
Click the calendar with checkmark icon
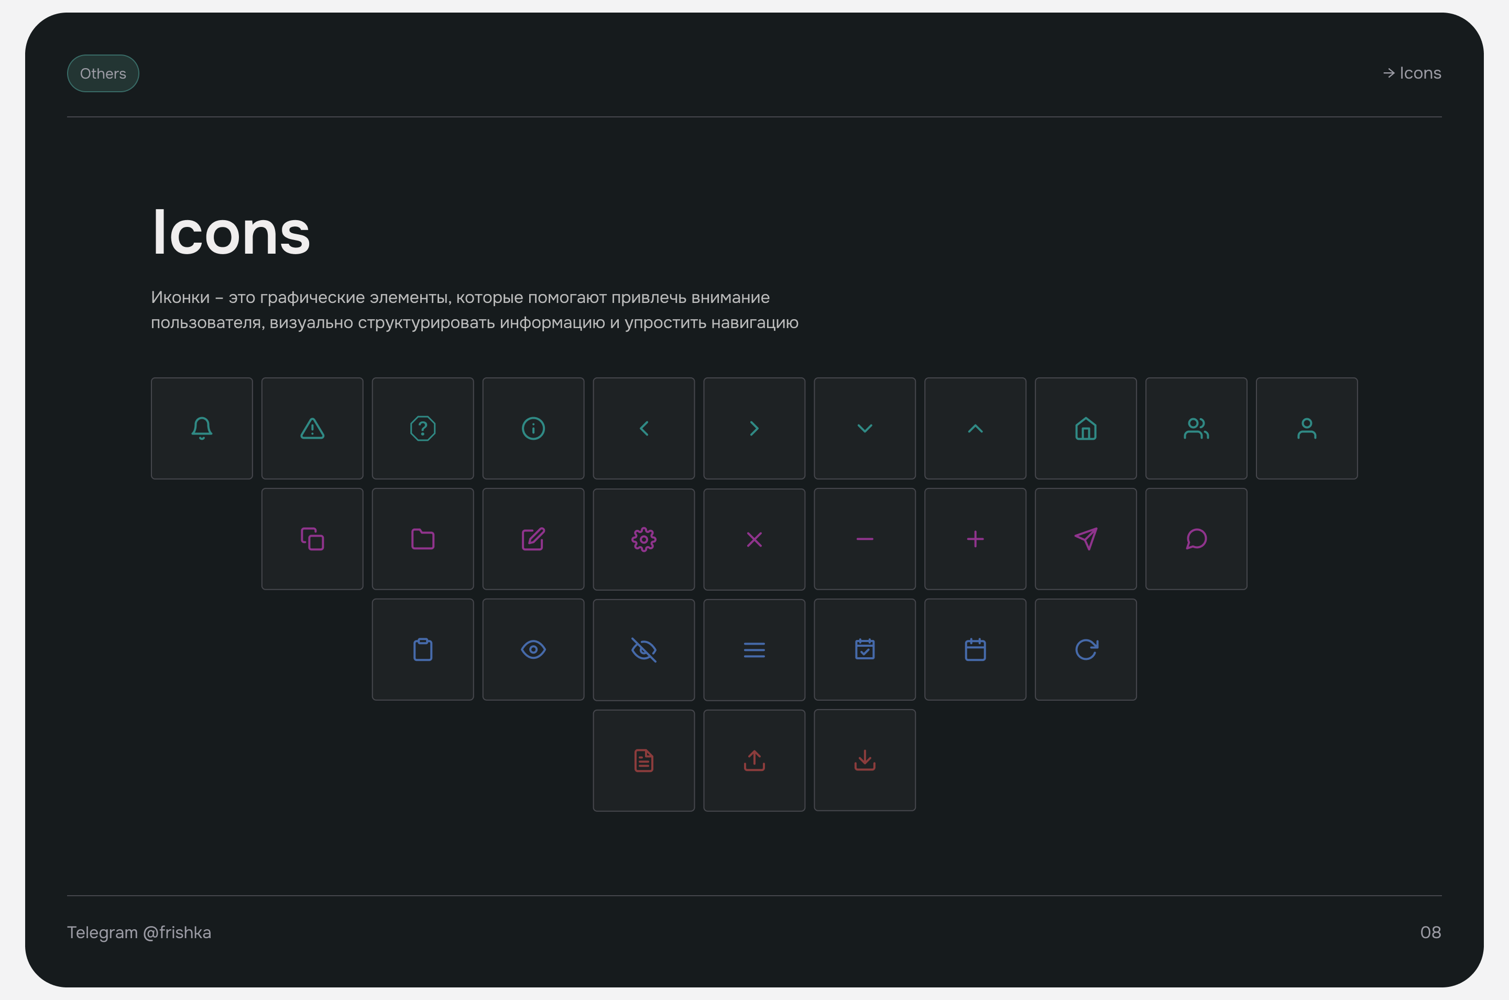coord(865,649)
